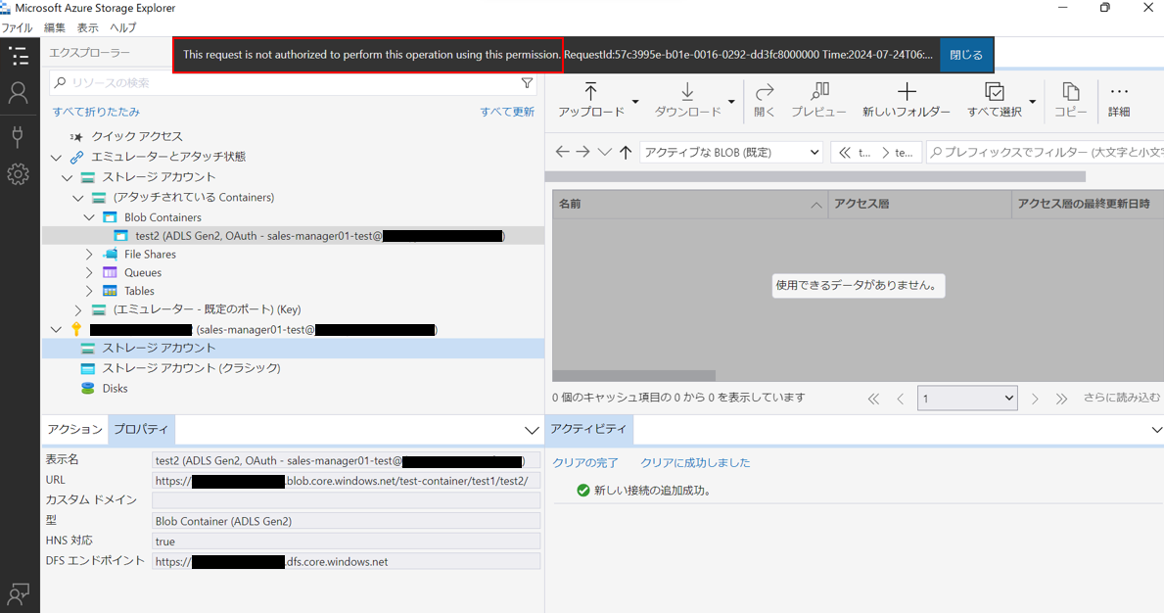Click the up arrow navigation icon

626,152
